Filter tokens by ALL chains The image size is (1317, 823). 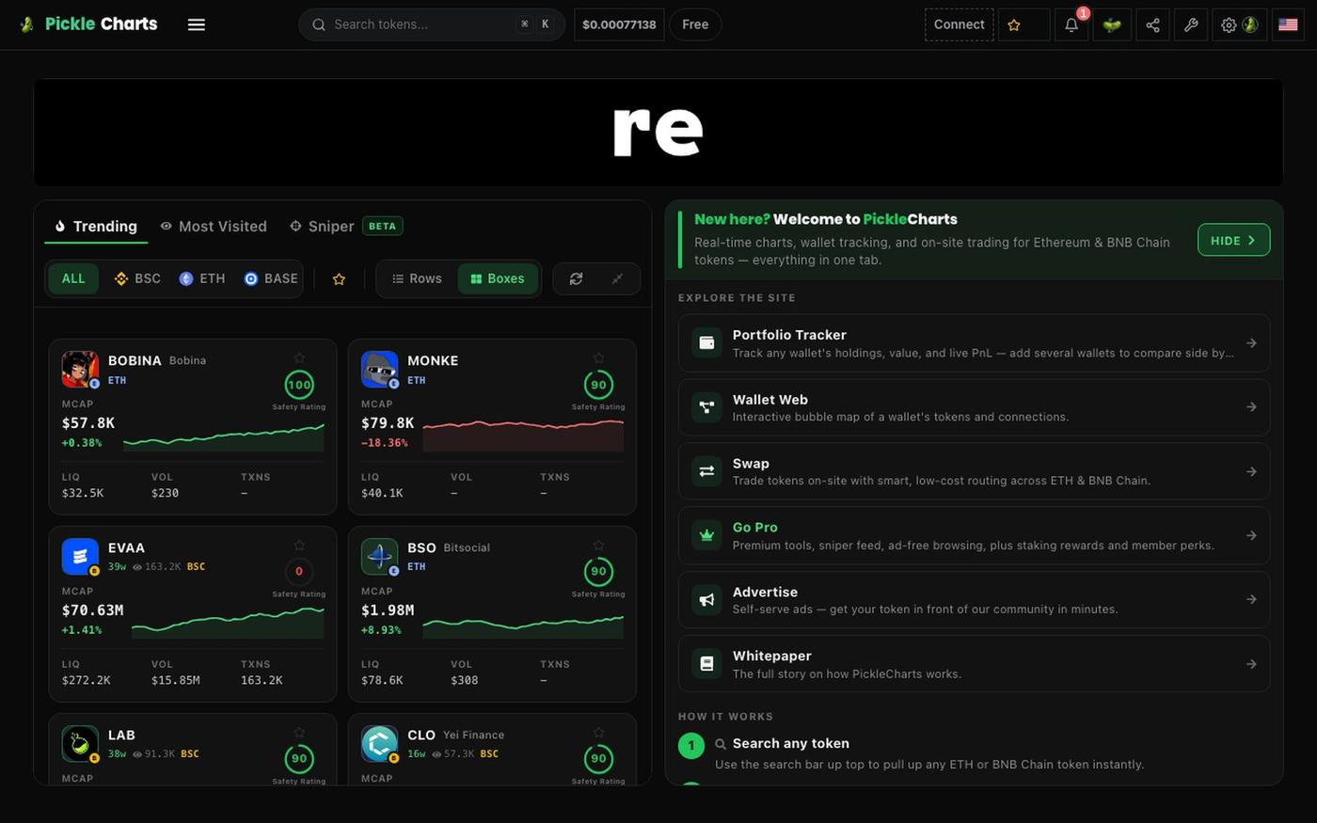[x=73, y=278]
